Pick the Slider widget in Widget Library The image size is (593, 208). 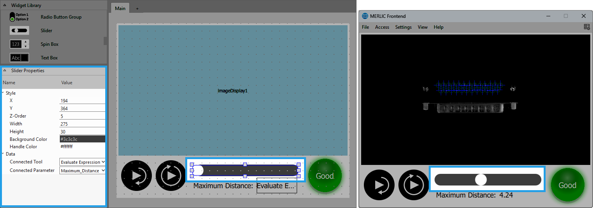(19, 31)
